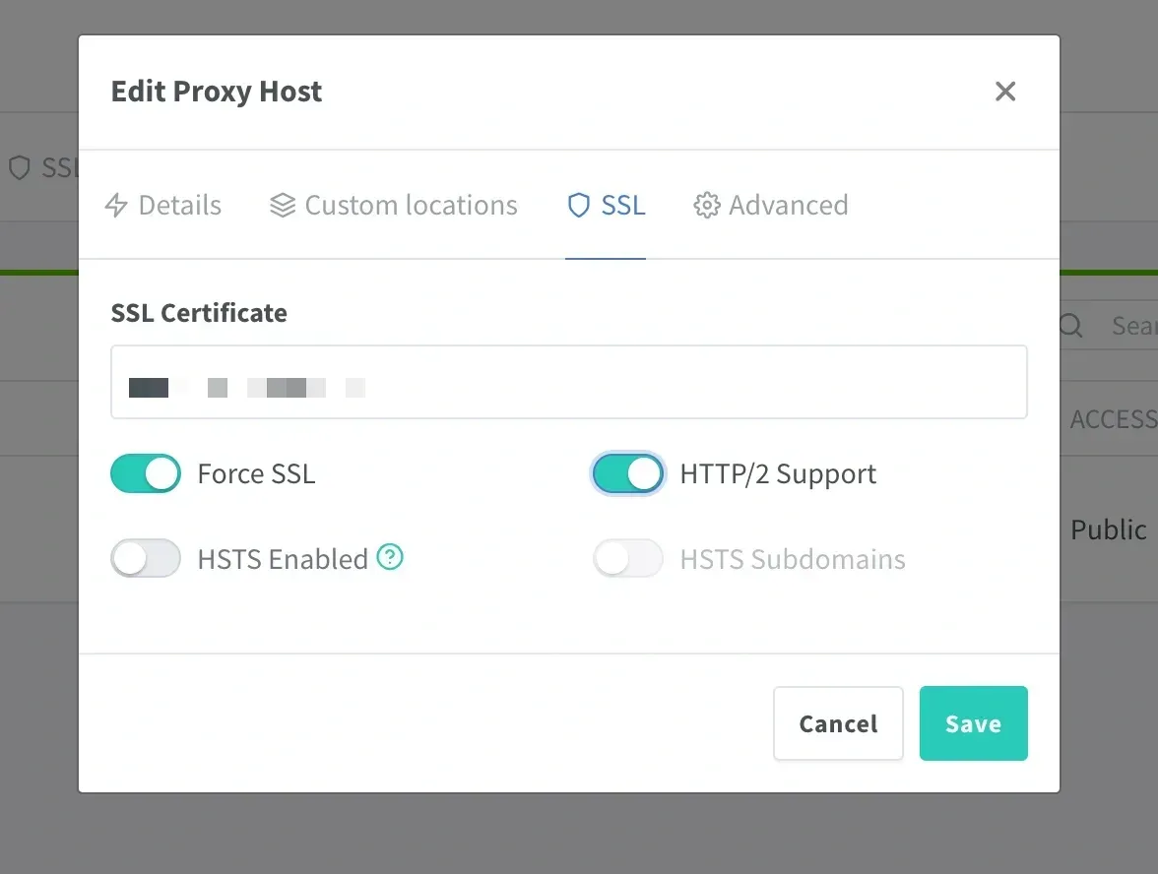Click the Edit Proxy Host title

point(217,92)
